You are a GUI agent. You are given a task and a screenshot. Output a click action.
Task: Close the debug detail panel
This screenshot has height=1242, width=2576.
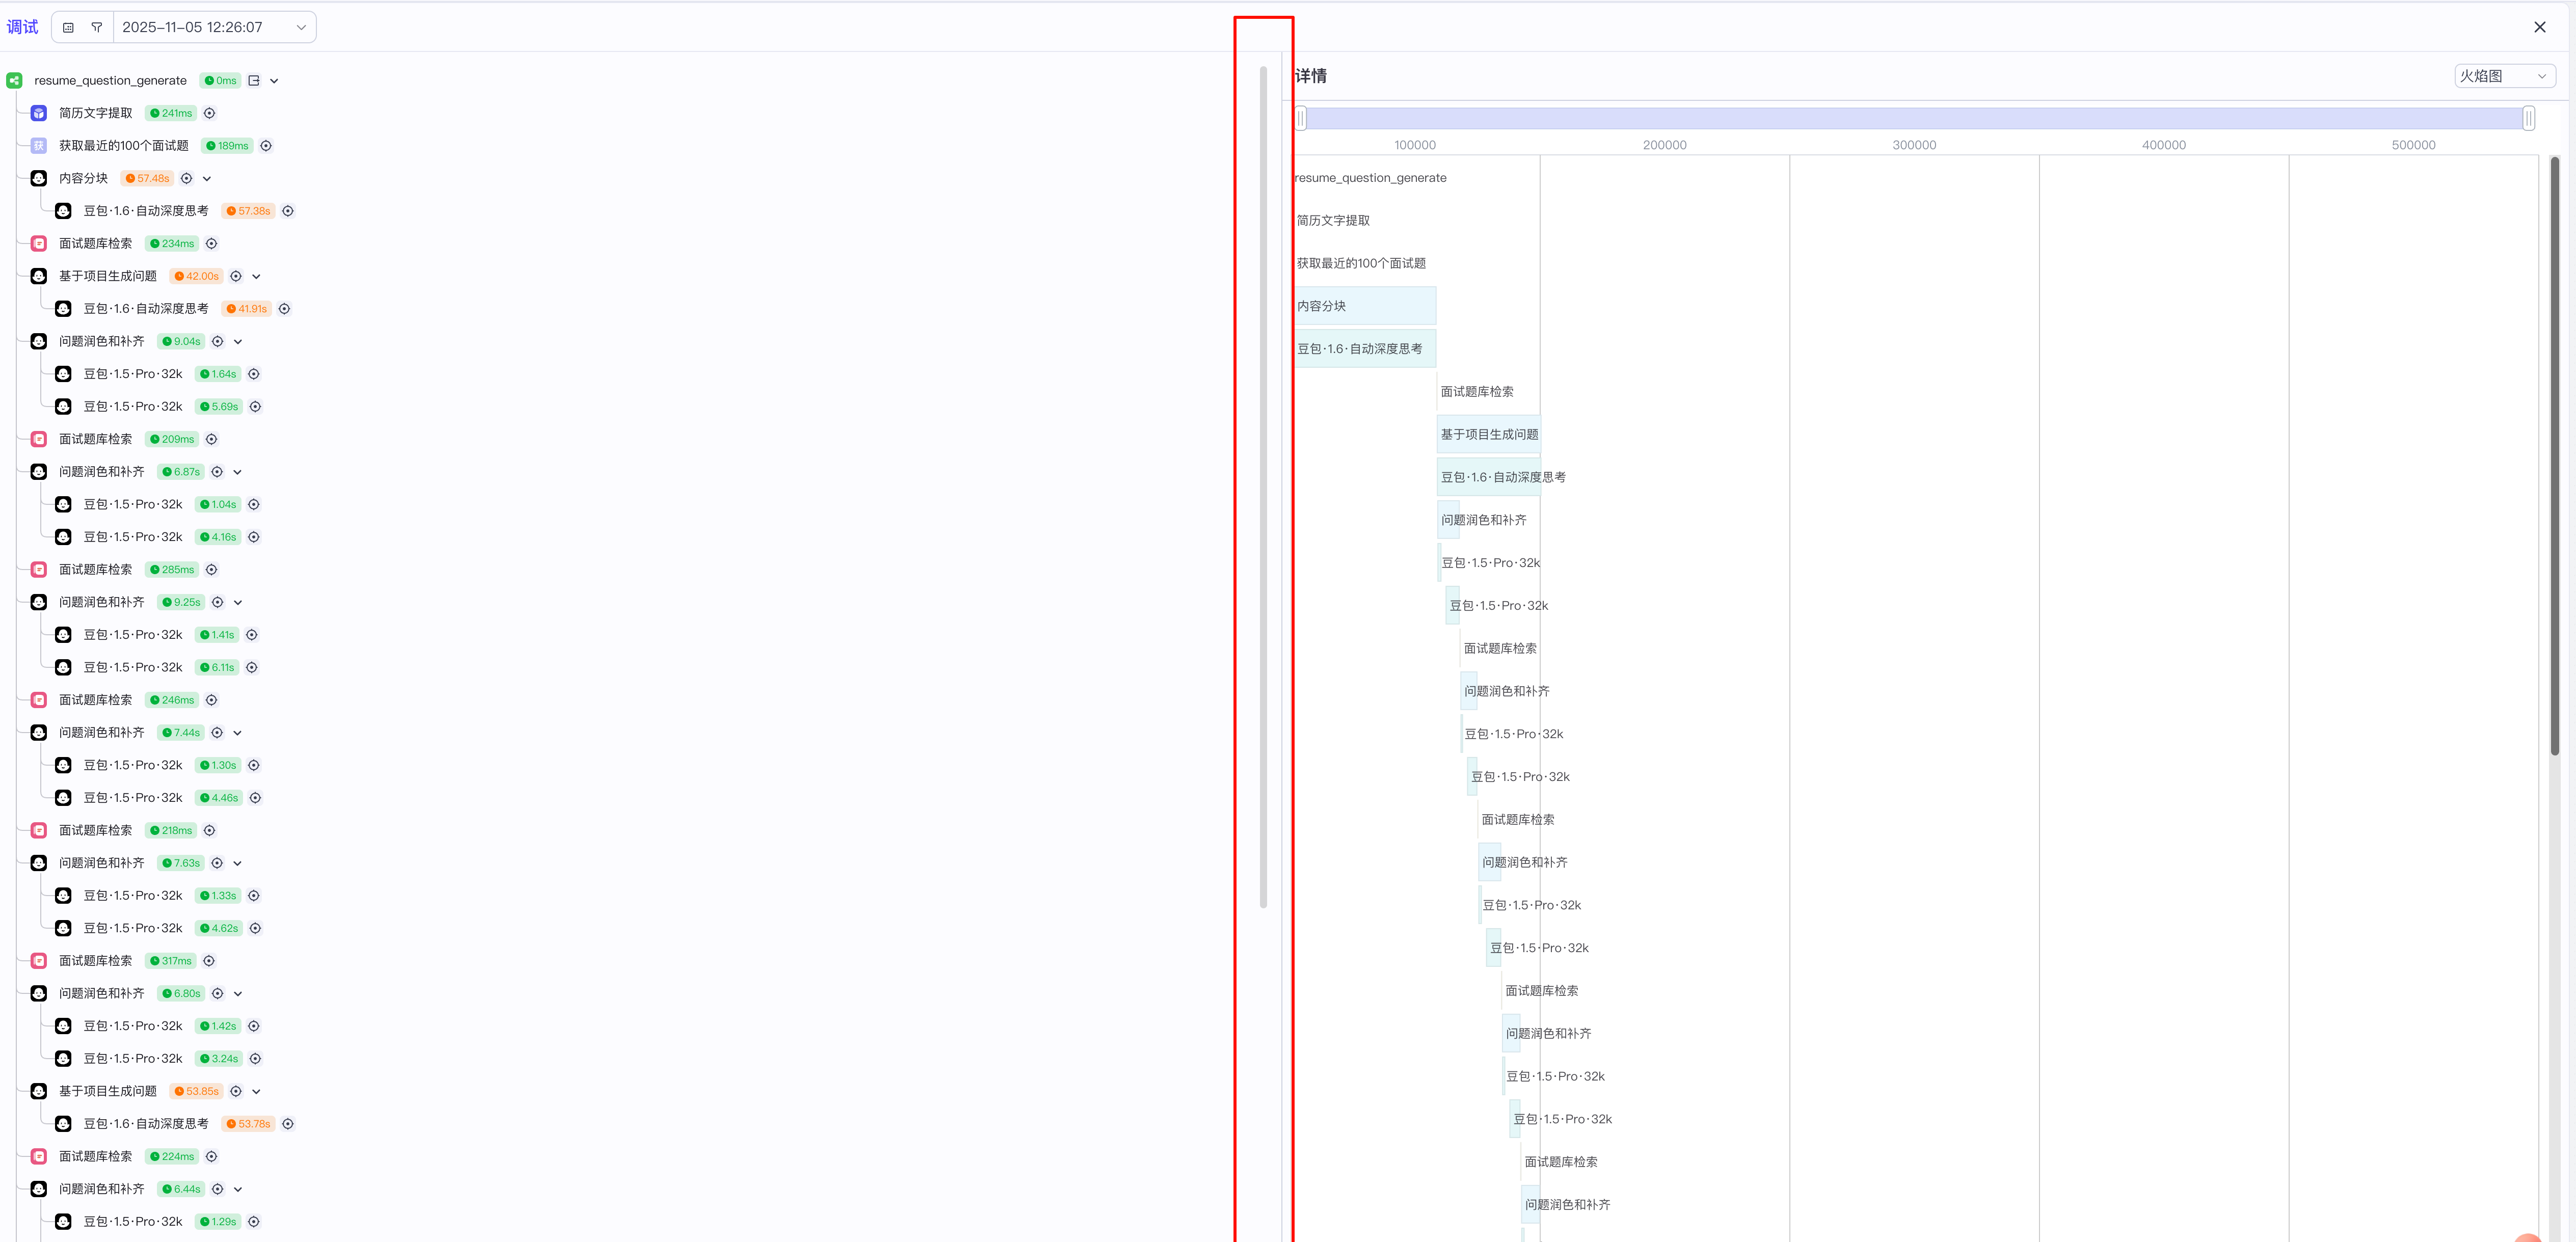coord(2540,27)
